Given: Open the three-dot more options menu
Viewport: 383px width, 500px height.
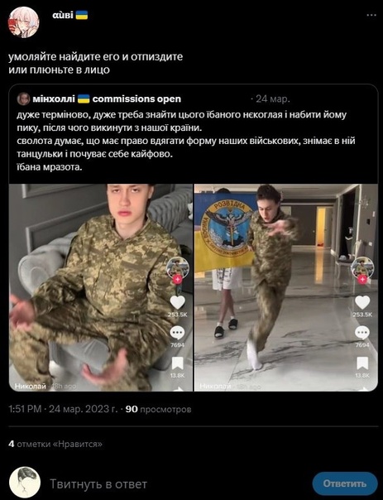Looking at the screenshot, I should tap(371, 15).
